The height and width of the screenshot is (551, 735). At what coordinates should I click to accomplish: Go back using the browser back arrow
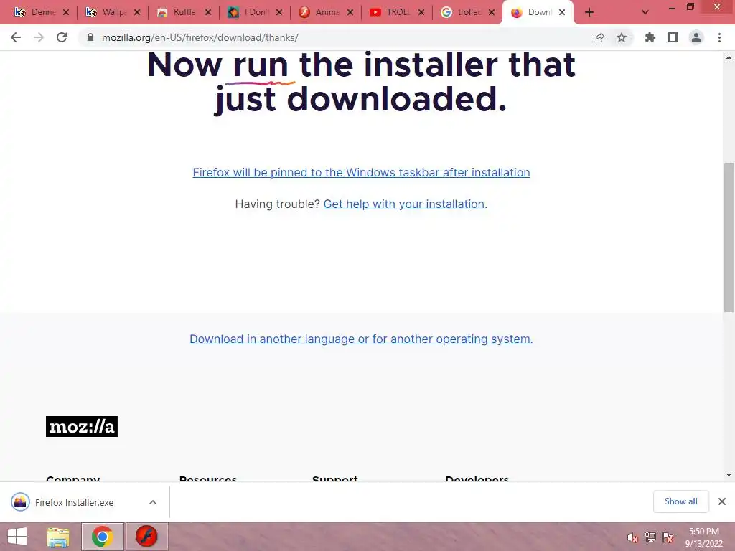coord(16,37)
